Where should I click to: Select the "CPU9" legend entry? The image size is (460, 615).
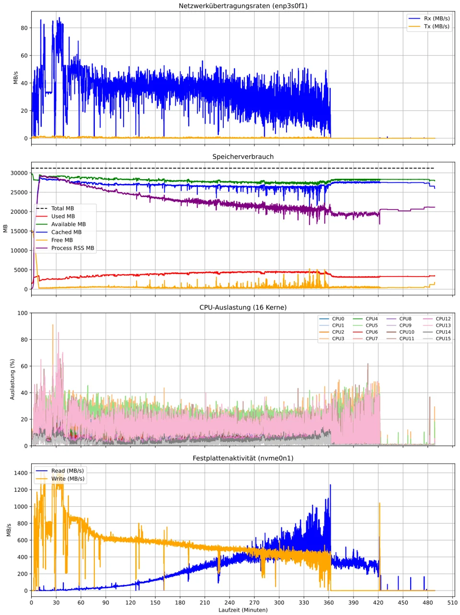(x=399, y=325)
